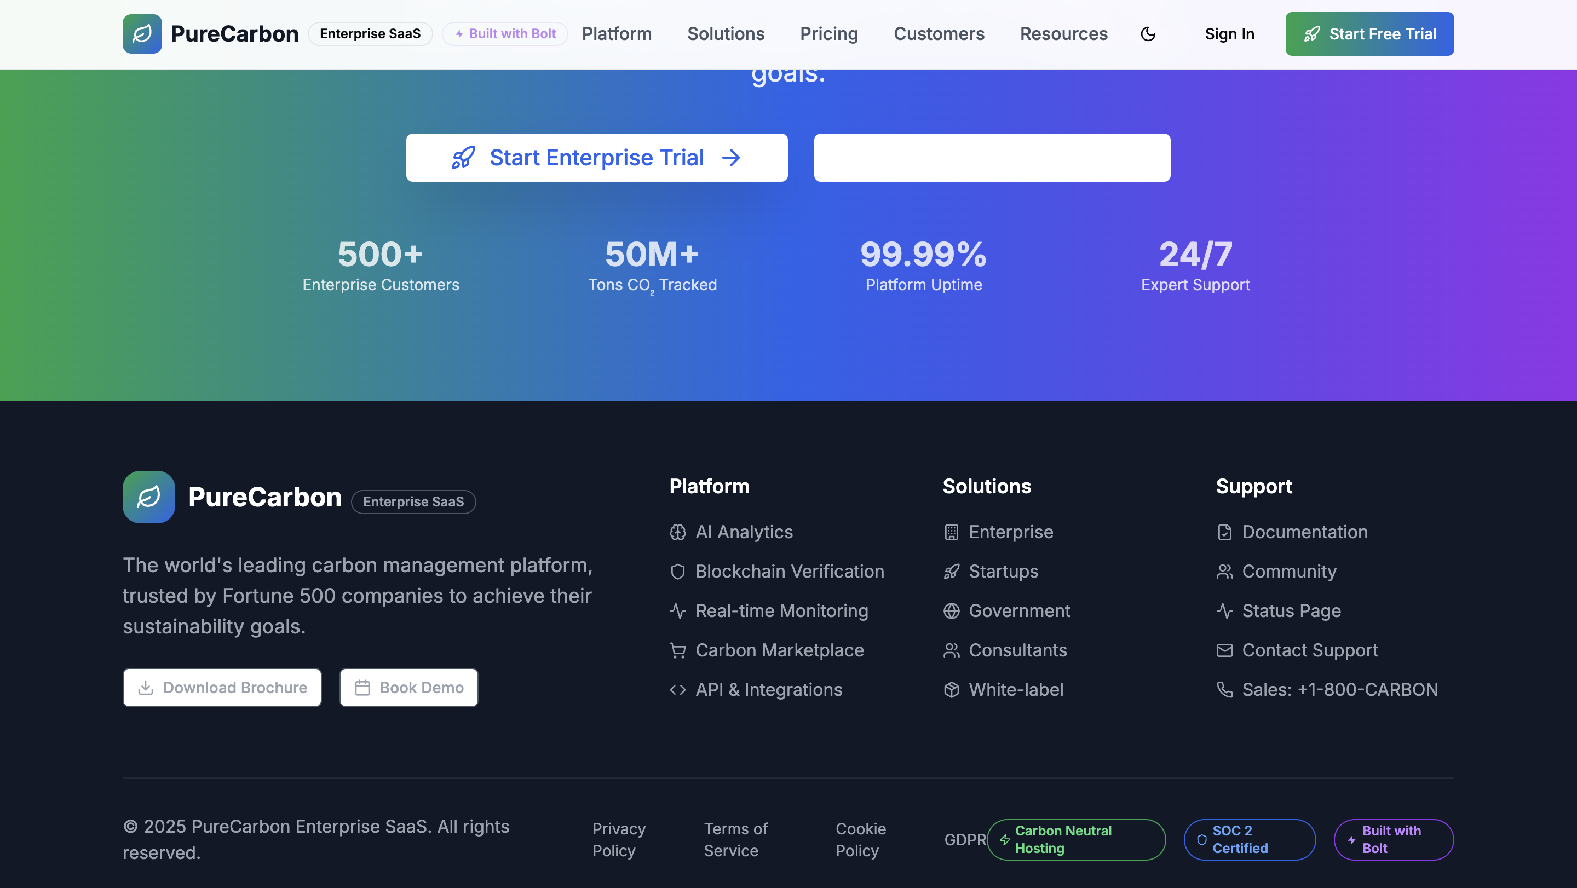Click the Carbon Marketplace cart icon

pyautogui.click(x=678, y=650)
